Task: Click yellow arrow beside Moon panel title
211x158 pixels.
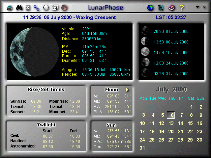Action: point(127,90)
